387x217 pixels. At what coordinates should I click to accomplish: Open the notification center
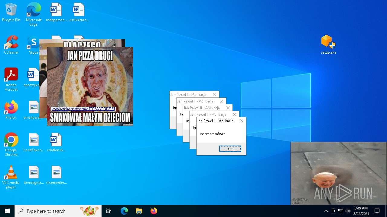point(377,211)
